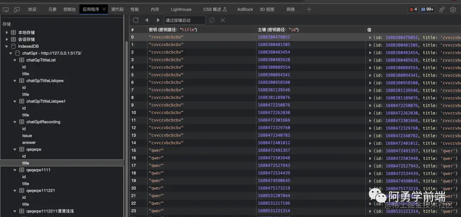Viewport: 461px width, 217px height.
Task: Select the IndexedDB database icon
Action: click(x=13, y=46)
